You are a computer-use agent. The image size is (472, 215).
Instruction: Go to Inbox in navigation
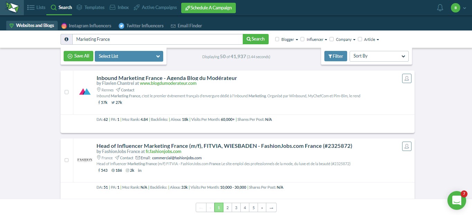[119, 7]
